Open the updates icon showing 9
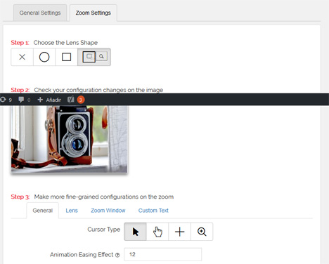 coord(6,100)
